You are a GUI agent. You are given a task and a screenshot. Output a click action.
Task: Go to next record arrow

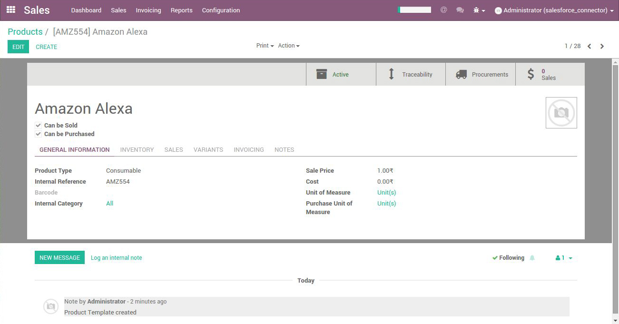(602, 46)
